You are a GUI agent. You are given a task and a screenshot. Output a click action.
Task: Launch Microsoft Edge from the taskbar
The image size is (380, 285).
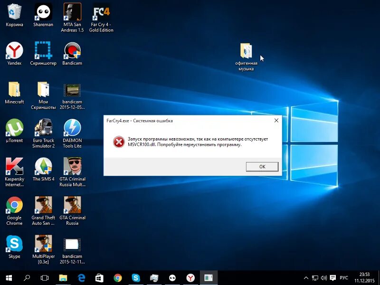(x=81, y=278)
